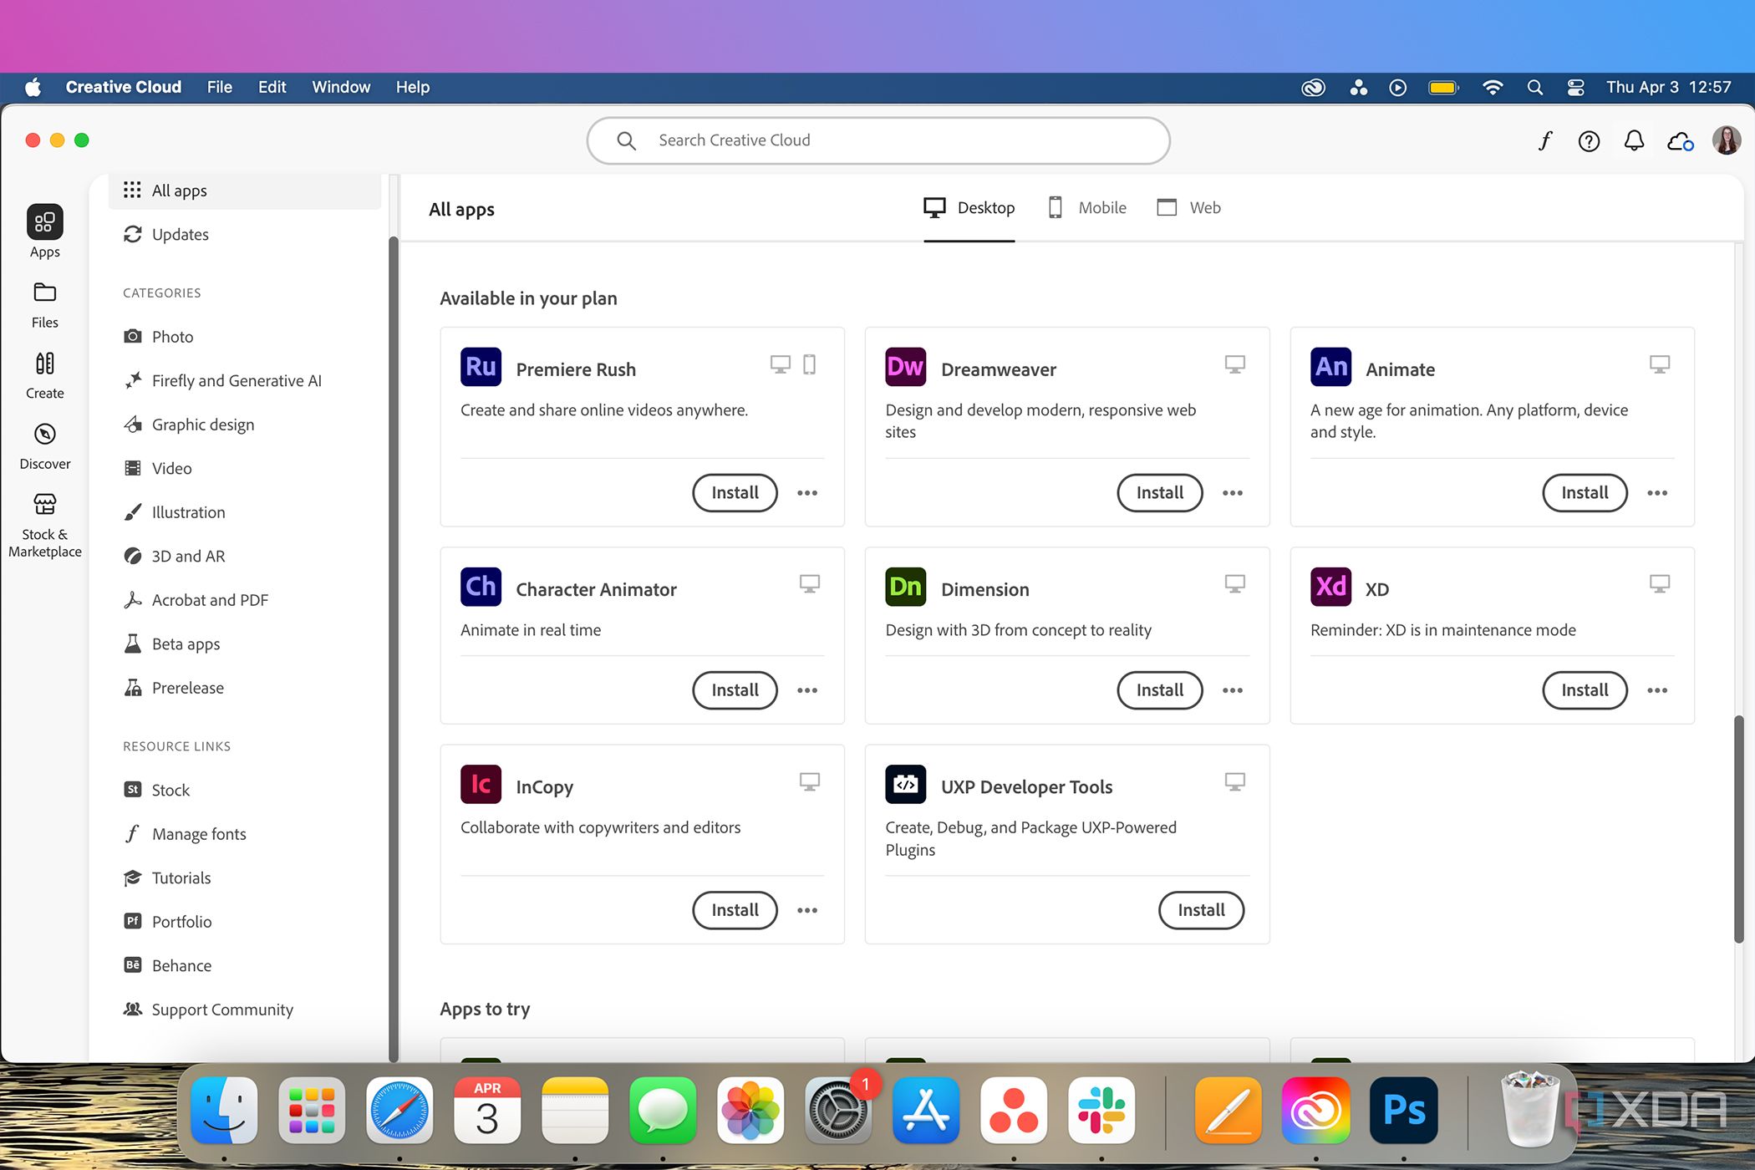Click the main content vertical scrollbar
This screenshot has width=1755, height=1170.
(x=1738, y=827)
